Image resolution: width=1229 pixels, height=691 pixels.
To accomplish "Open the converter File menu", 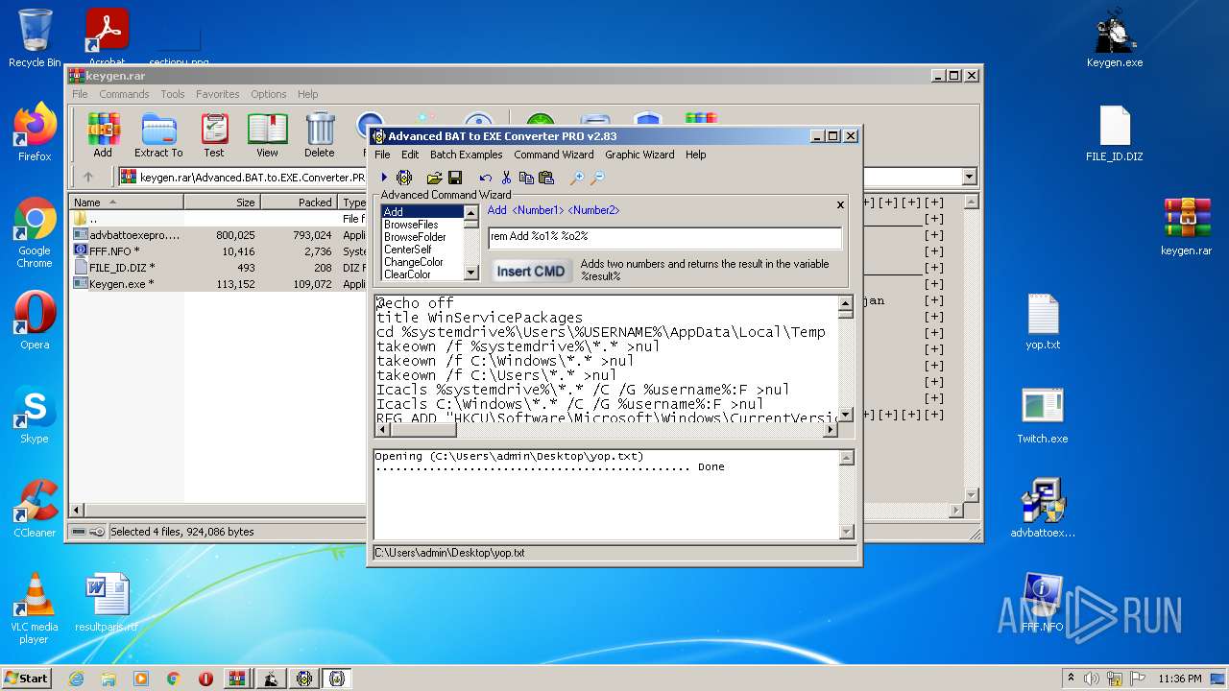I will tap(382, 155).
